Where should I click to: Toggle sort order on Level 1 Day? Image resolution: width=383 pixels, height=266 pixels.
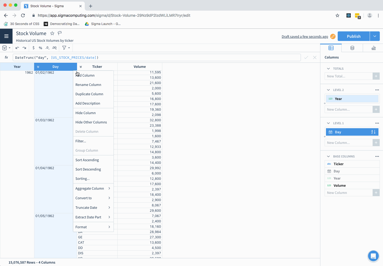373,132
